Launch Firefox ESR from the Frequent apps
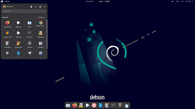Image resolution: width=195 pixels, height=109 pixels. pyautogui.click(x=7, y=24)
